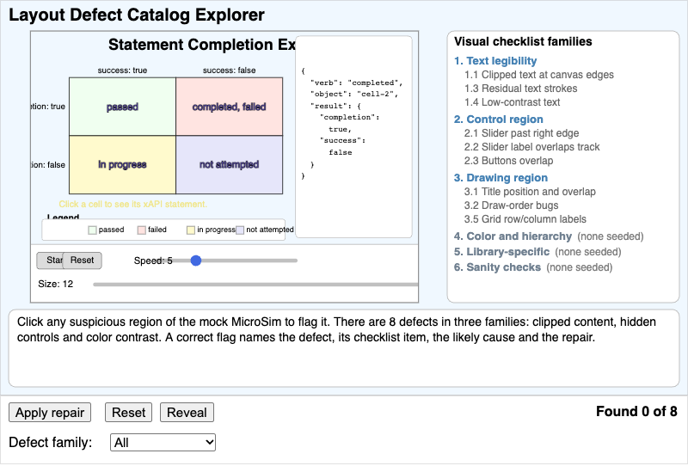Click the 'success: false' column label

click(229, 71)
